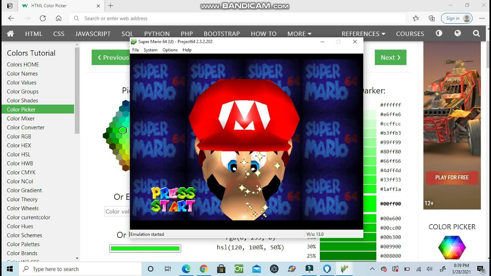Click the sidebar vertical scrollbar

pyautogui.click(x=77, y=90)
